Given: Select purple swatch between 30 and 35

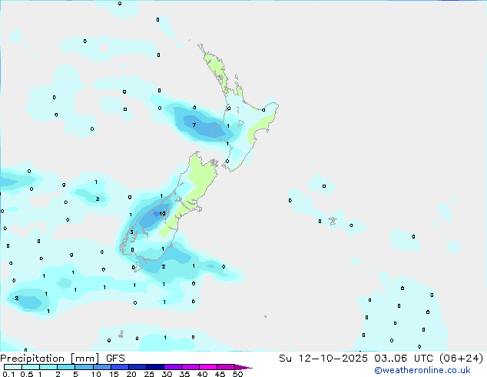Looking at the screenshot, I should [x=173, y=367].
